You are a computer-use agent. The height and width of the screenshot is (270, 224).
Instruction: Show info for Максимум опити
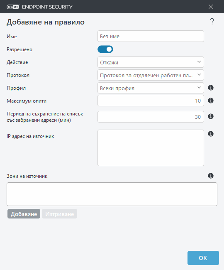click(x=211, y=101)
